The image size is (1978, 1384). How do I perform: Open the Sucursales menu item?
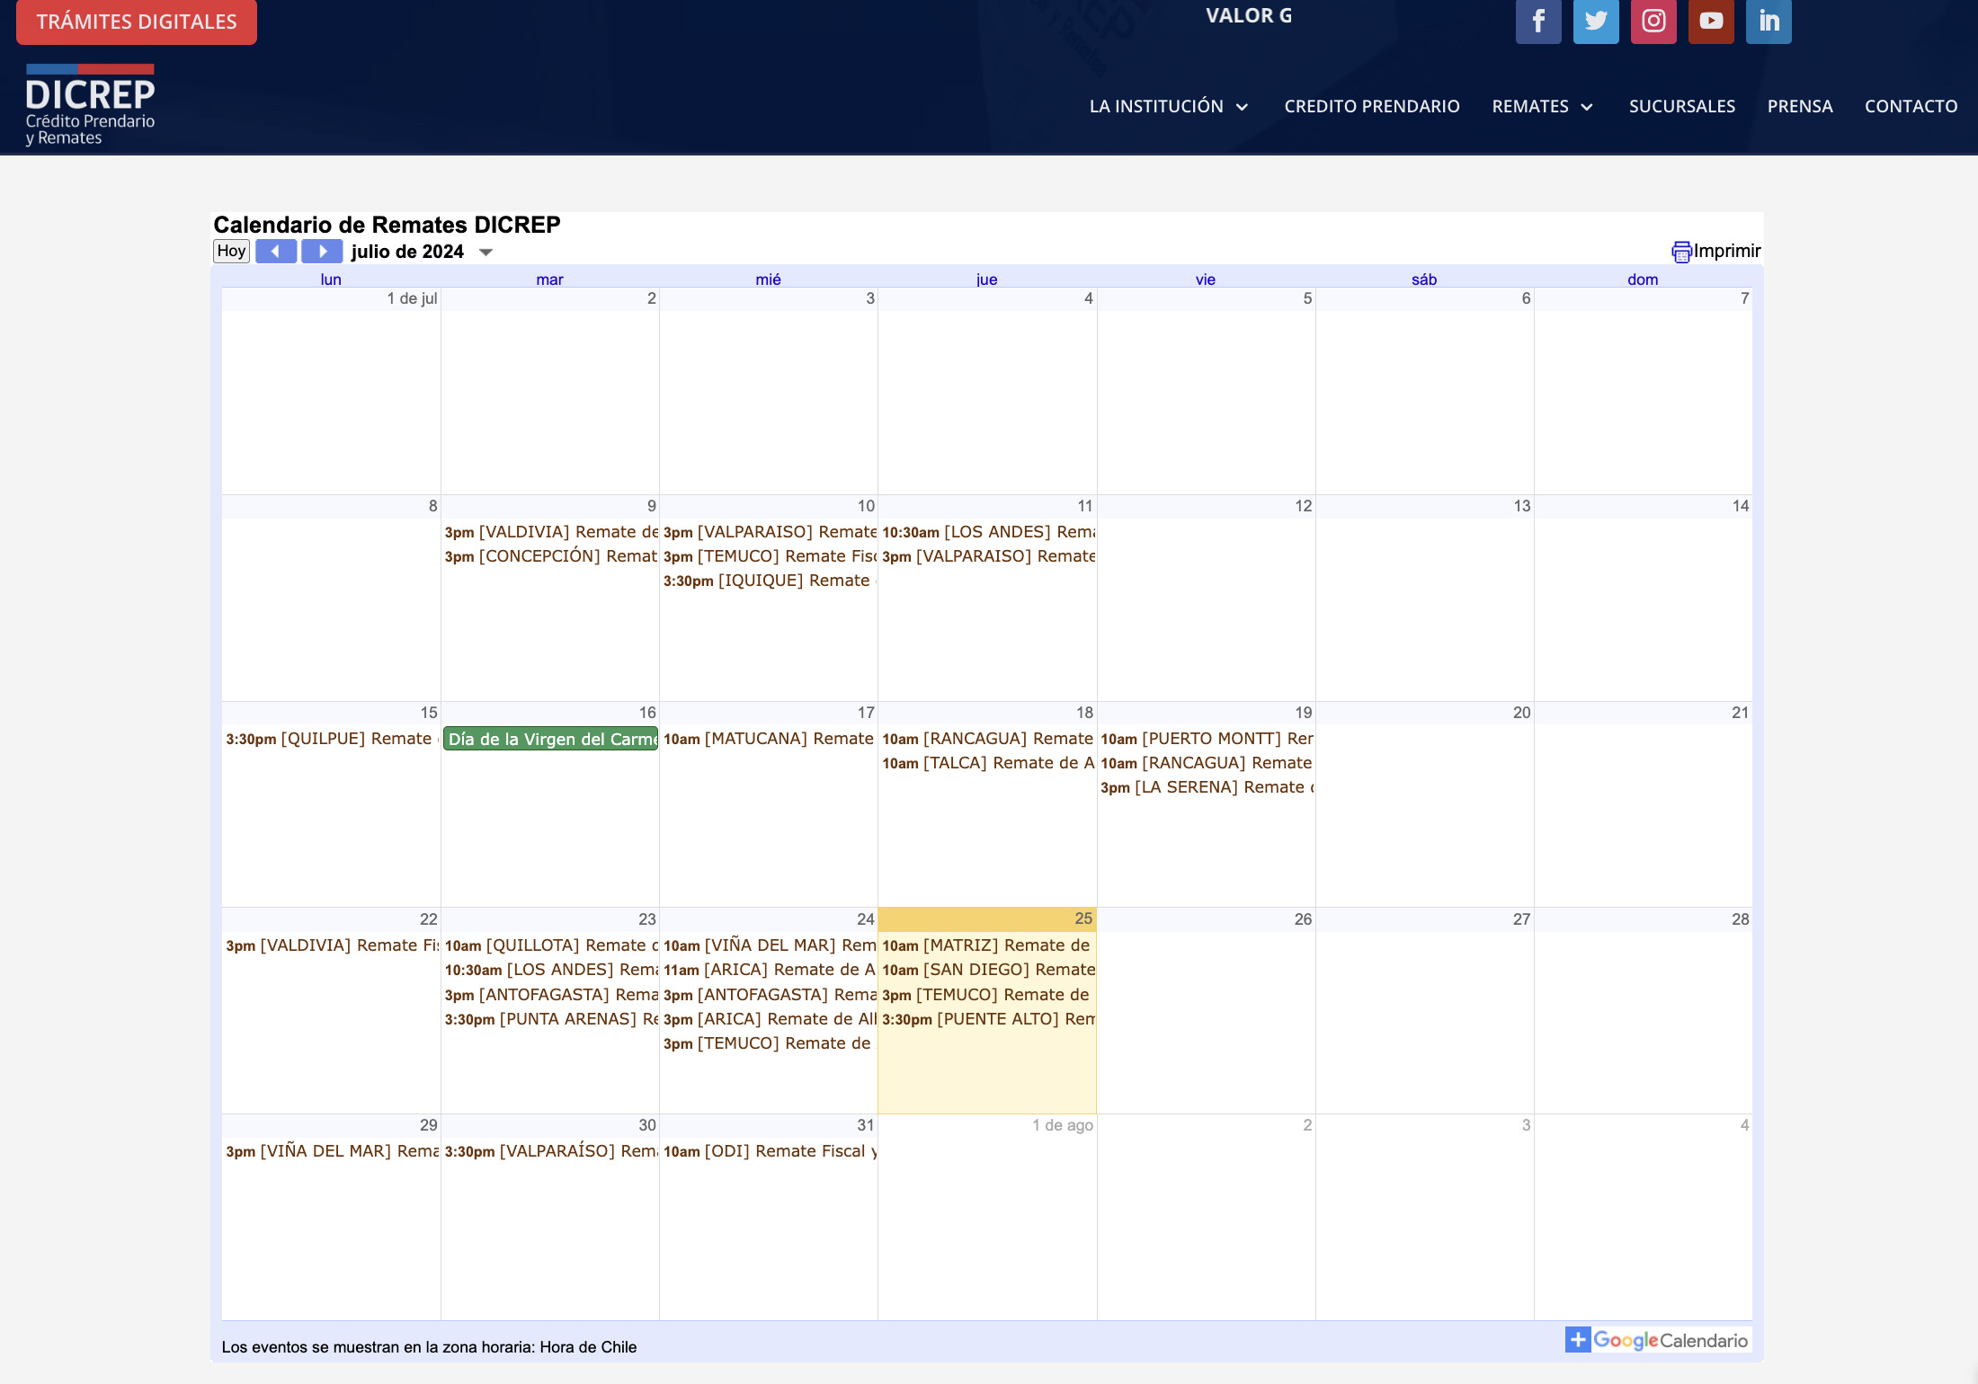(1681, 107)
